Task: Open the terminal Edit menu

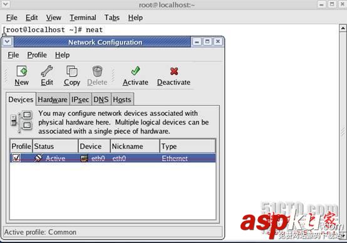Action: 32,18
